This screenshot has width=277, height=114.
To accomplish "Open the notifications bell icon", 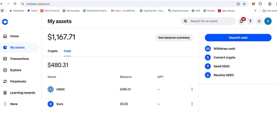I will (241, 21).
